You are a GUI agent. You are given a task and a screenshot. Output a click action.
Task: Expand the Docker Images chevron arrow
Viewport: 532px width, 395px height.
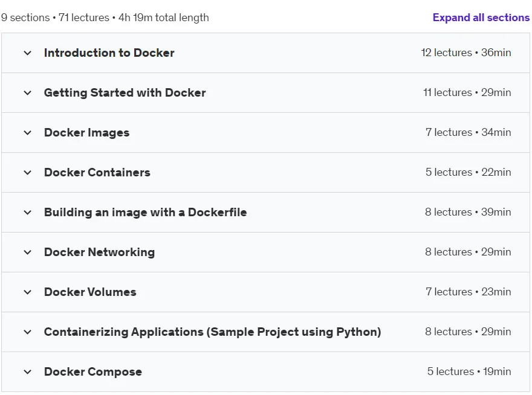pos(27,132)
